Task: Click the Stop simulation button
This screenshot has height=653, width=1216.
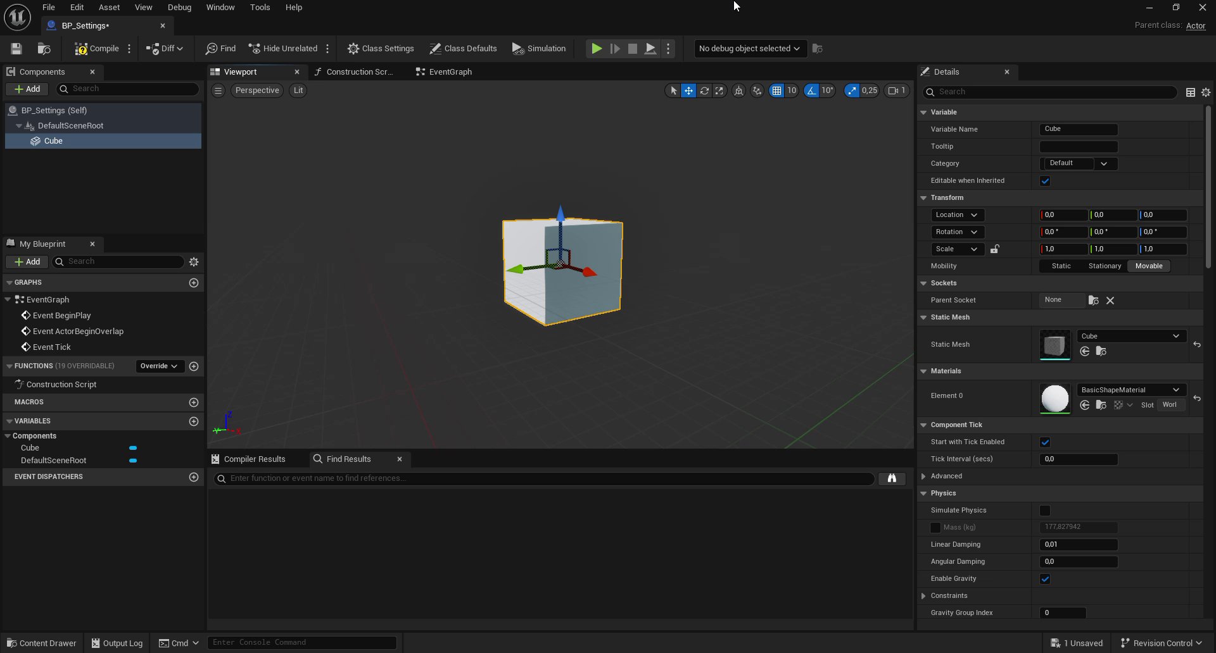Action: (x=632, y=49)
